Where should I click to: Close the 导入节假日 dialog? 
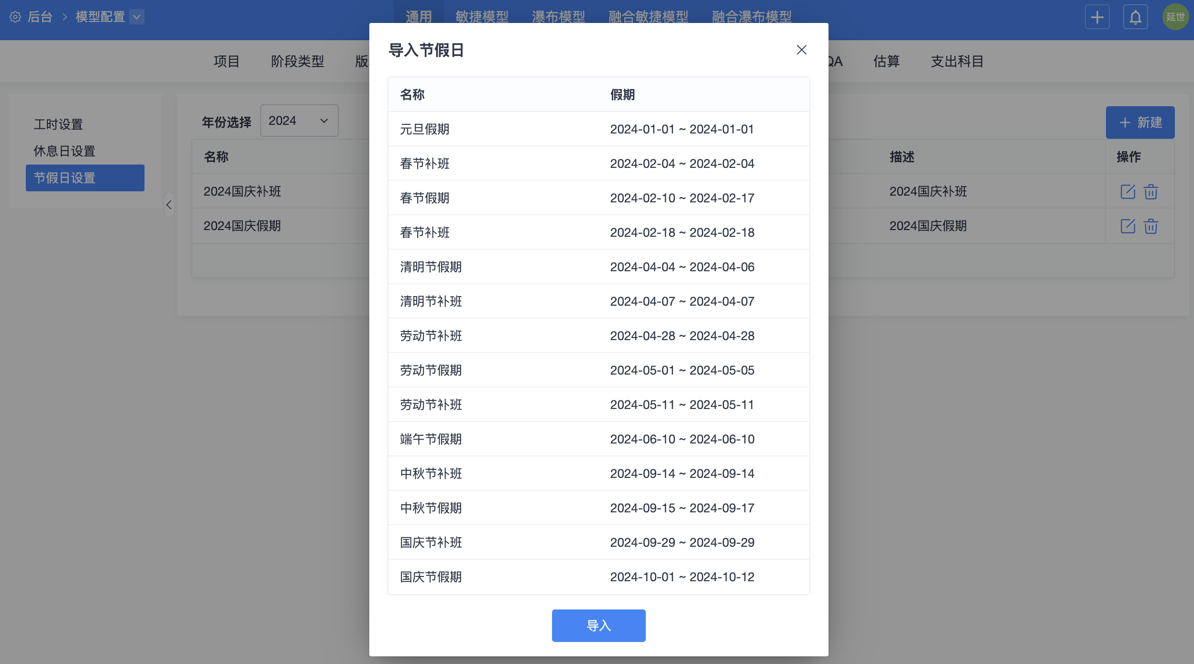point(801,50)
